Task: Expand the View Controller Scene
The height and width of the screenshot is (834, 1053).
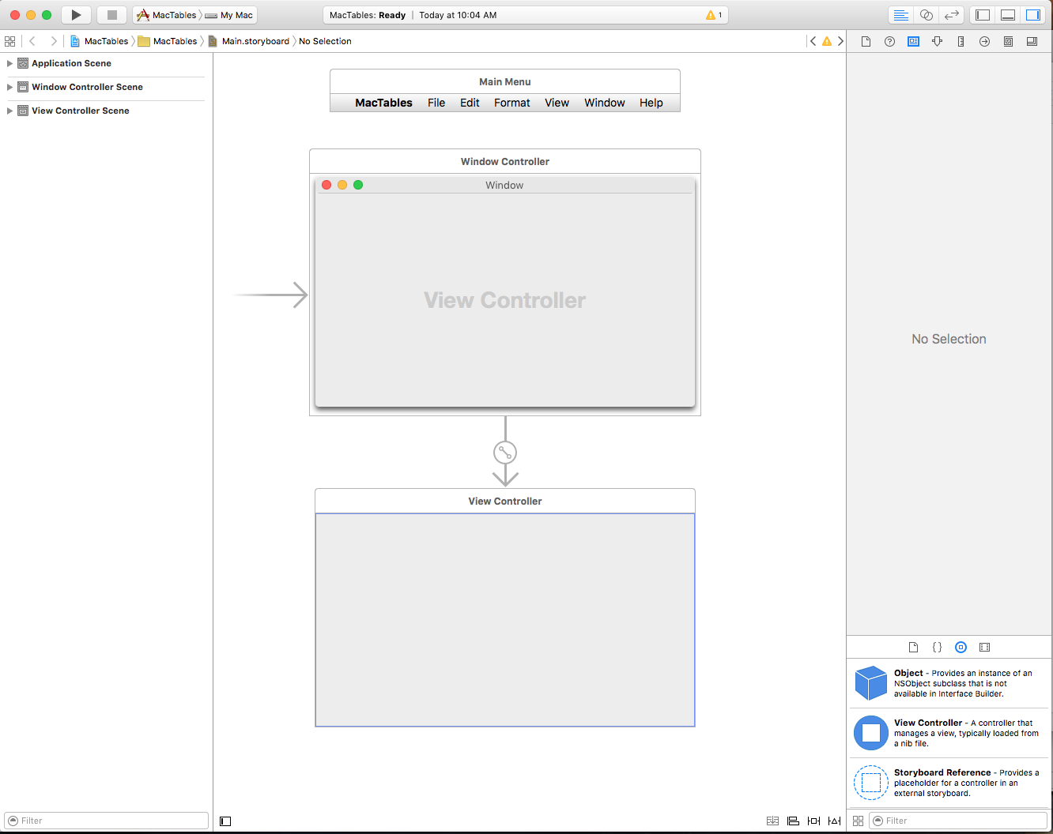Action: click(9, 111)
